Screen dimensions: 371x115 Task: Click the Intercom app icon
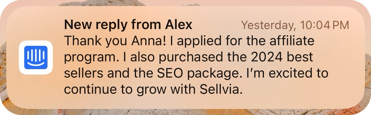pyautogui.click(x=36, y=57)
